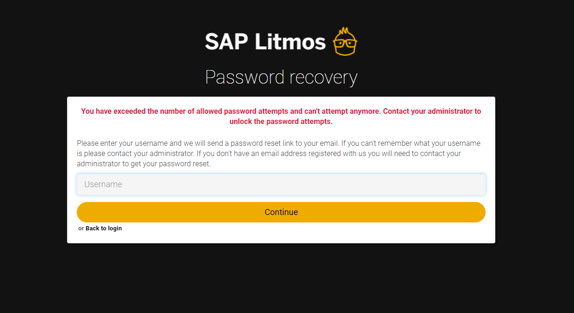Click the flame hair atop the mascot icon

345,33
